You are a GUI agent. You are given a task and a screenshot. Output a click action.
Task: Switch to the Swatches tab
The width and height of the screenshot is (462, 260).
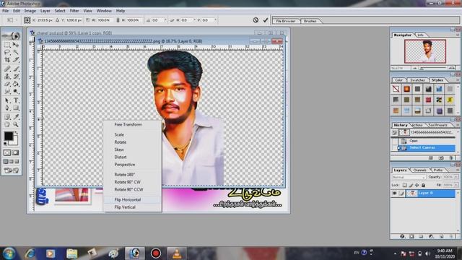coord(417,80)
